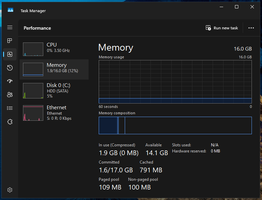Click the Non-paged pool value 100 MB

[x=140, y=187]
